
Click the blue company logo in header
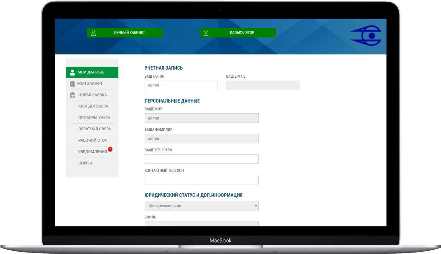point(366,35)
